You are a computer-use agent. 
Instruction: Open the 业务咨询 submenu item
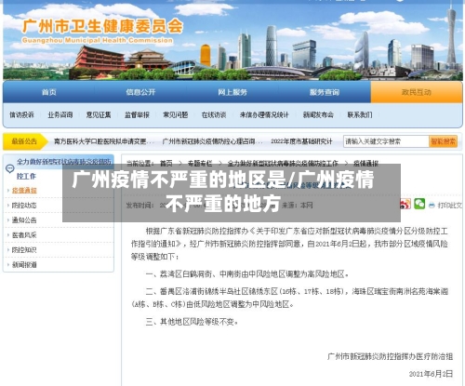tap(60, 114)
